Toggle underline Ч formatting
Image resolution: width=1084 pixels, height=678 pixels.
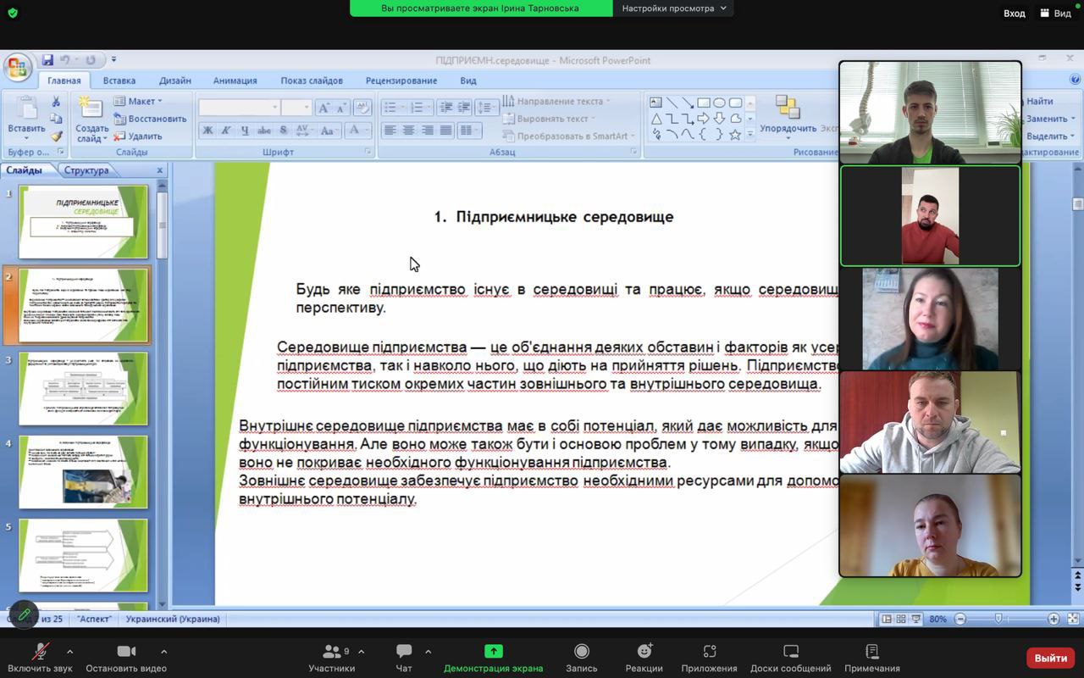245,131
